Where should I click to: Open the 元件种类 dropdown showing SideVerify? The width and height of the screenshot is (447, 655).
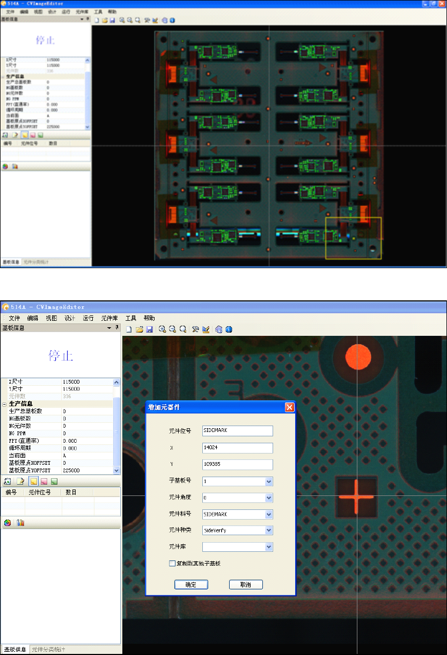point(269,530)
